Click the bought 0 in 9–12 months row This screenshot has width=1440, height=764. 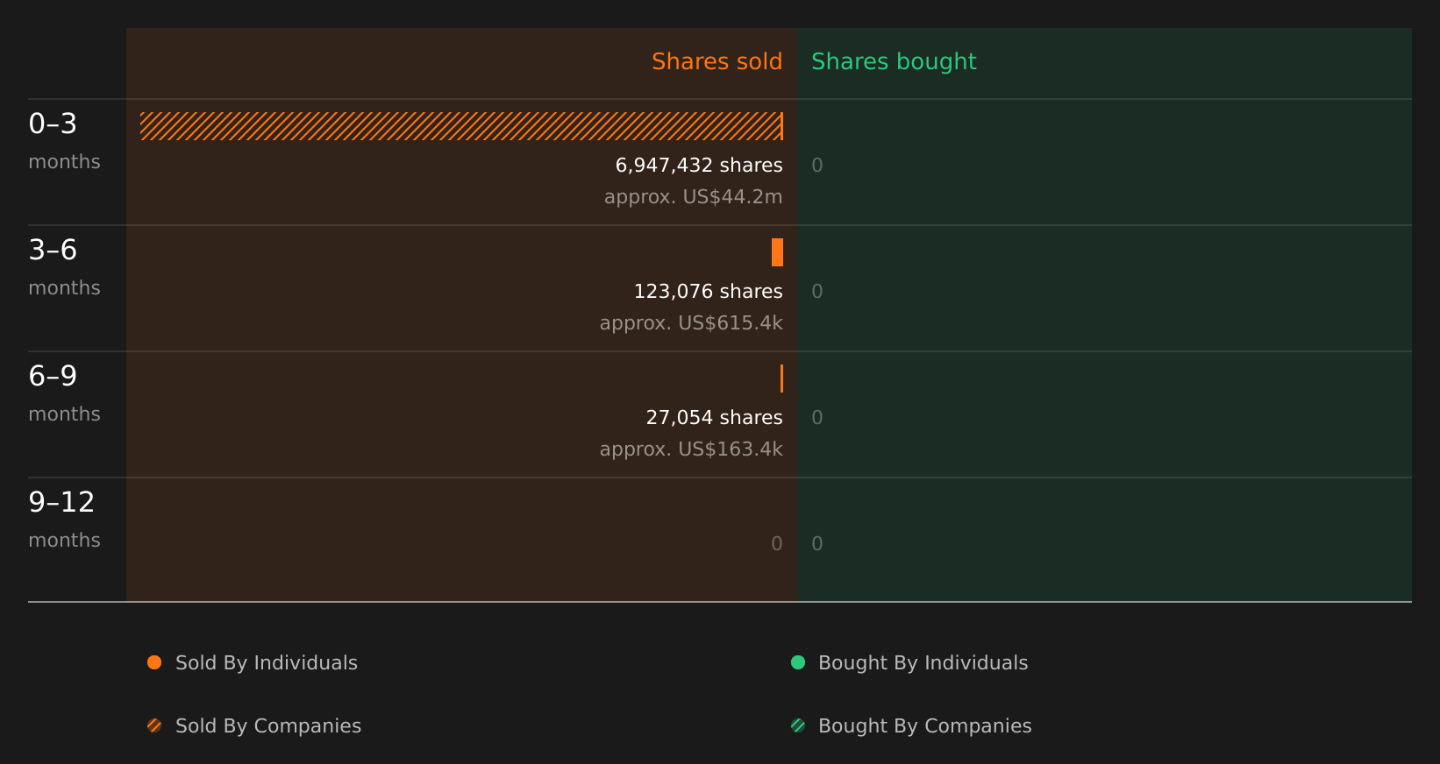click(x=817, y=544)
